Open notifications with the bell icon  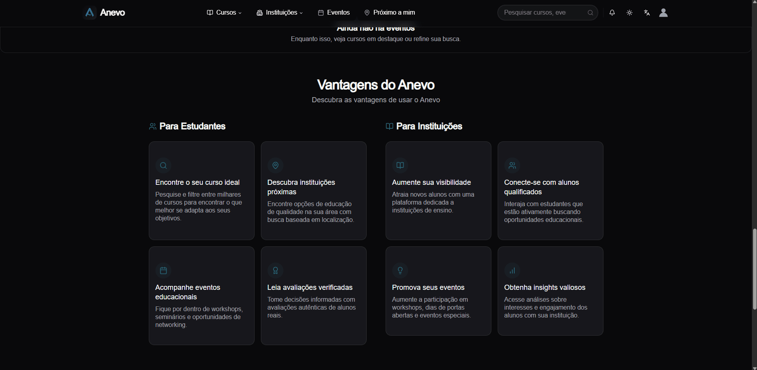[612, 12]
